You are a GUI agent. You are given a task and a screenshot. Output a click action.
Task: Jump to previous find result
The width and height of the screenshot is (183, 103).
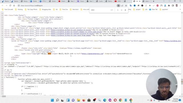point(118,10)
